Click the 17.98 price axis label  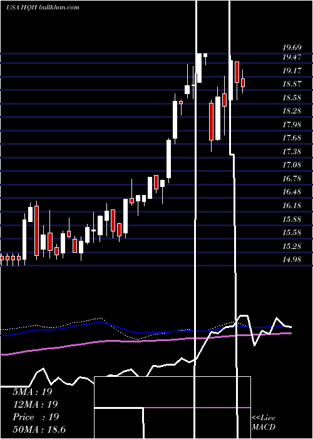click(x=292, y=125)
